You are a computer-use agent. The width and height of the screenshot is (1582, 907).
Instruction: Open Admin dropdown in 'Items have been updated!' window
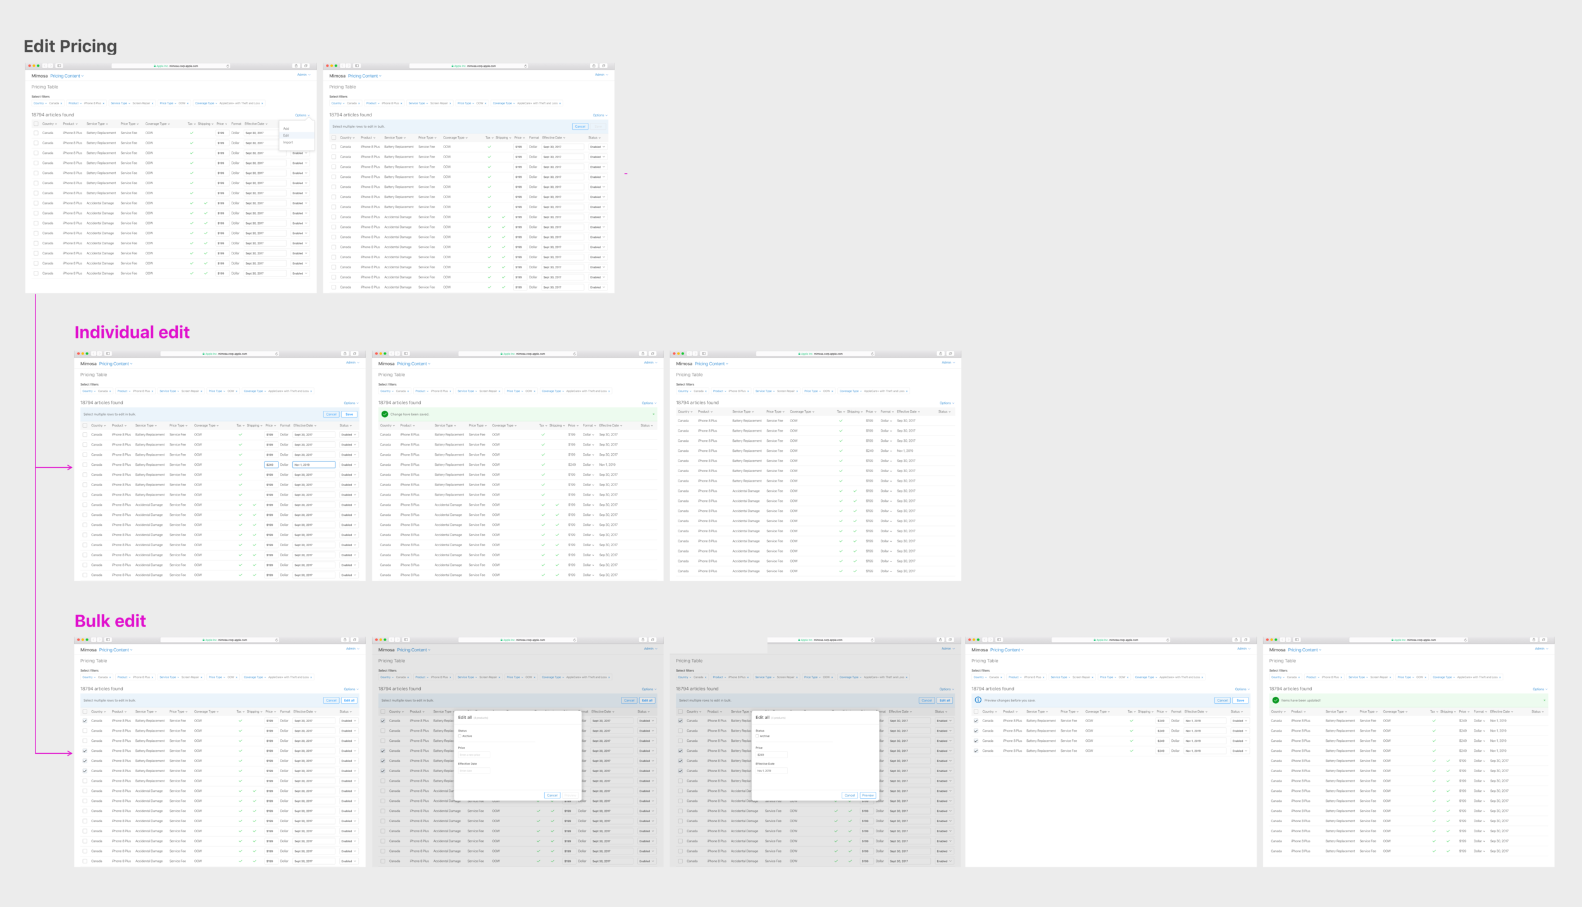(x=1542, y=649)
